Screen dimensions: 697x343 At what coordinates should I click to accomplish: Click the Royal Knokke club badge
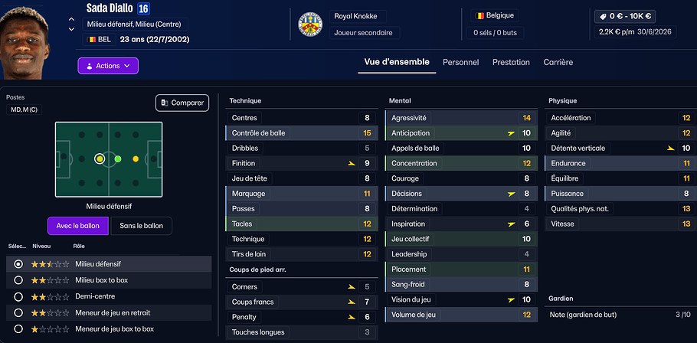[310, 25]
